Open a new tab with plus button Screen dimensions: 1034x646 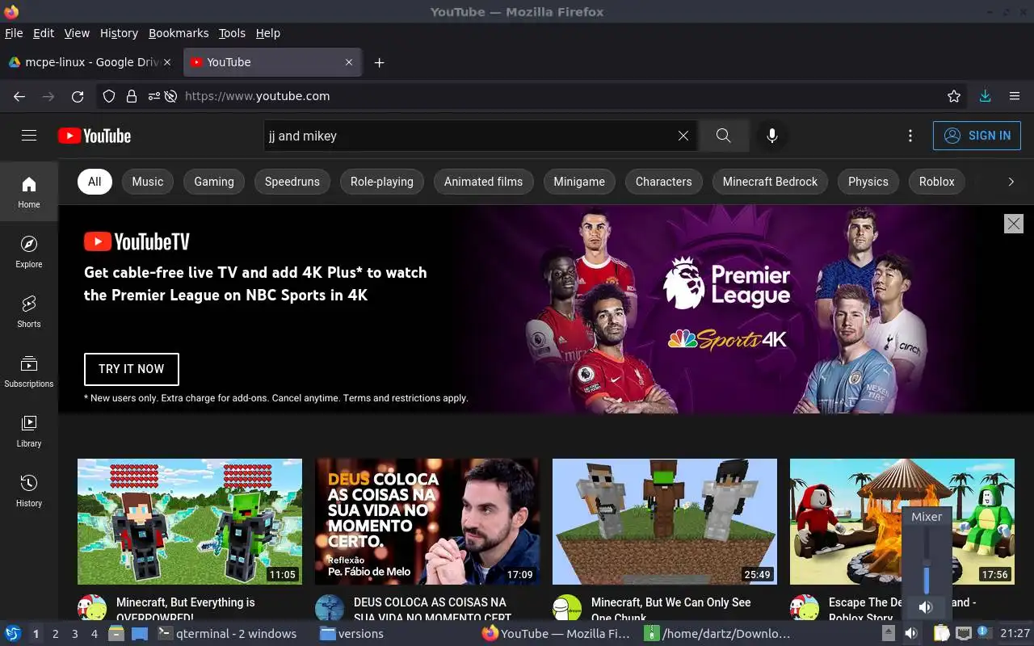(379, 62)
